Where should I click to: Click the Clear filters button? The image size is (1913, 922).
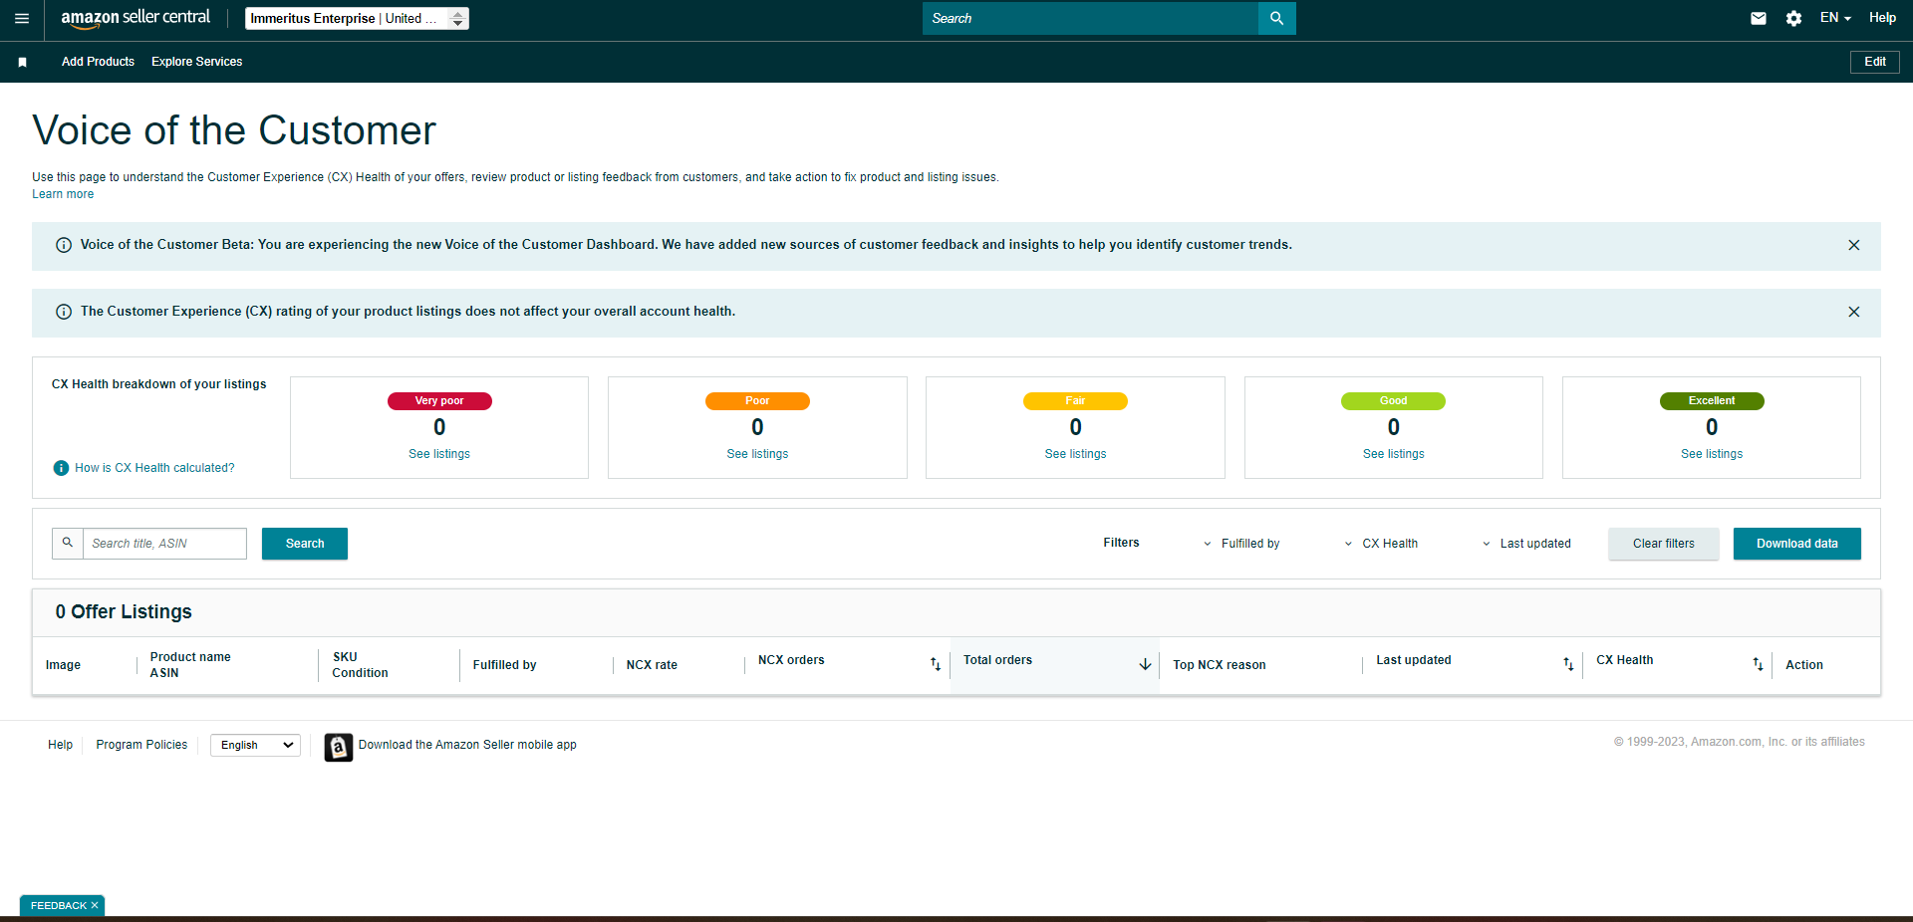[1664, 544]
